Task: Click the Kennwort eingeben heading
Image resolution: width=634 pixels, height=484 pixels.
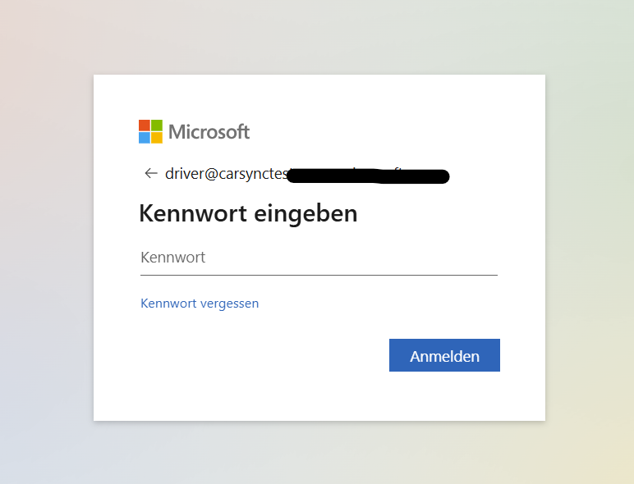Action: pos(248,213)
